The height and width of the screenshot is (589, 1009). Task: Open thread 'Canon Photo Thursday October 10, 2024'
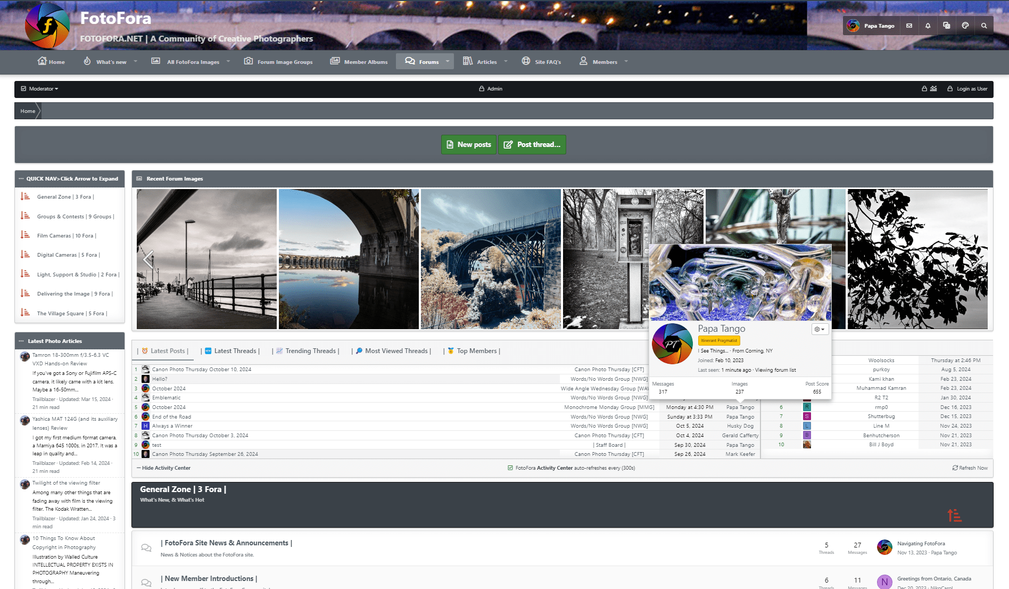click(x=201, y=369)
